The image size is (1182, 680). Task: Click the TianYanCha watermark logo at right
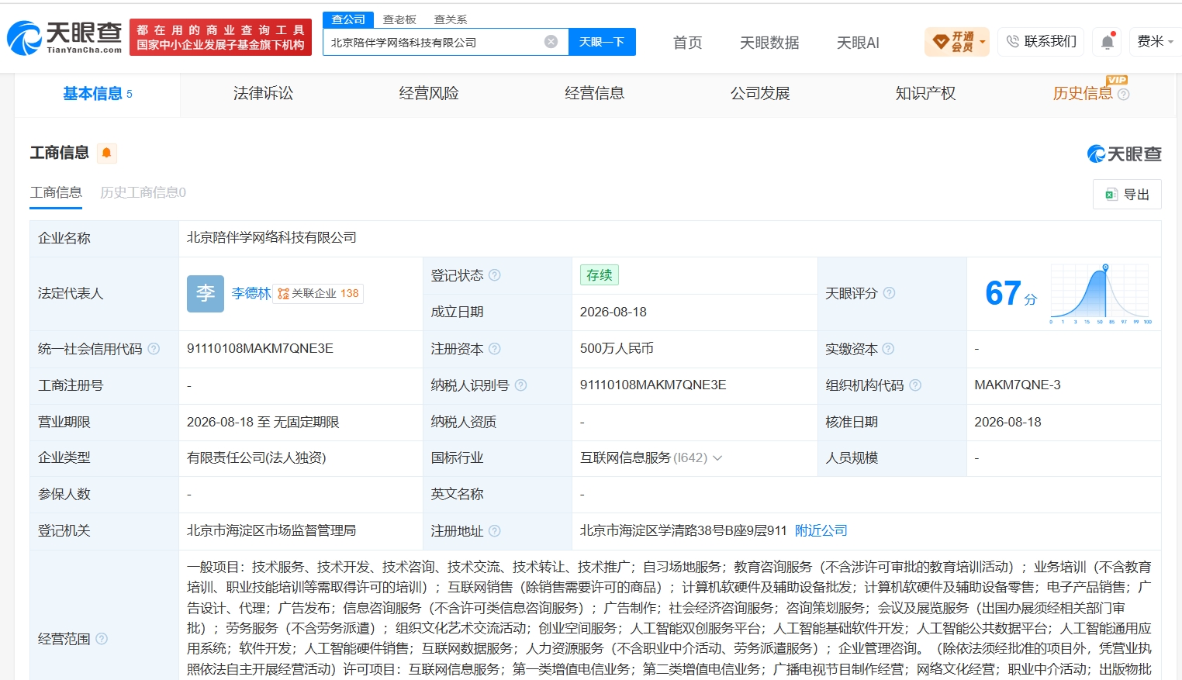click(1124, 154)
